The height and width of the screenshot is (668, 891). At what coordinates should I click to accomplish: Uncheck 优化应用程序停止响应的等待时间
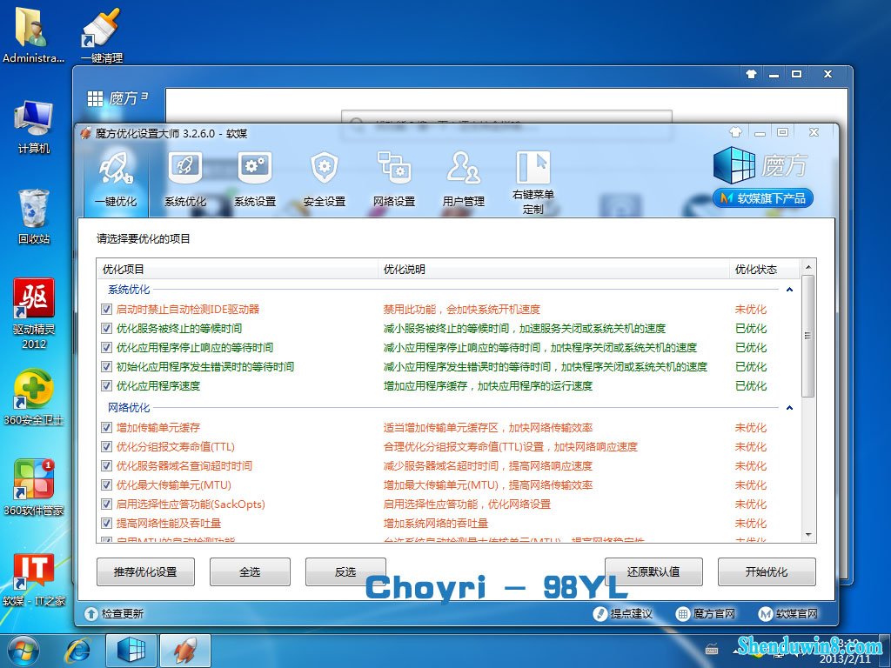[x=106, y=348]
